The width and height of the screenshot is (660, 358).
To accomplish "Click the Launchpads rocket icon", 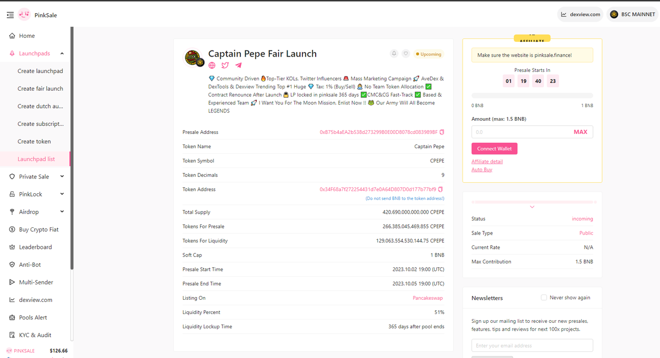I will [12, 53].
